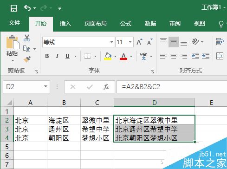
Task: Open the Copy options dropdown arrow
Action: [x=35, y=49]
